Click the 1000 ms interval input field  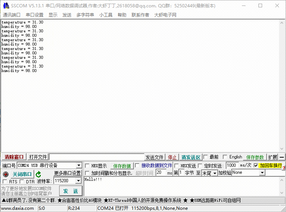tap(232, 165)
